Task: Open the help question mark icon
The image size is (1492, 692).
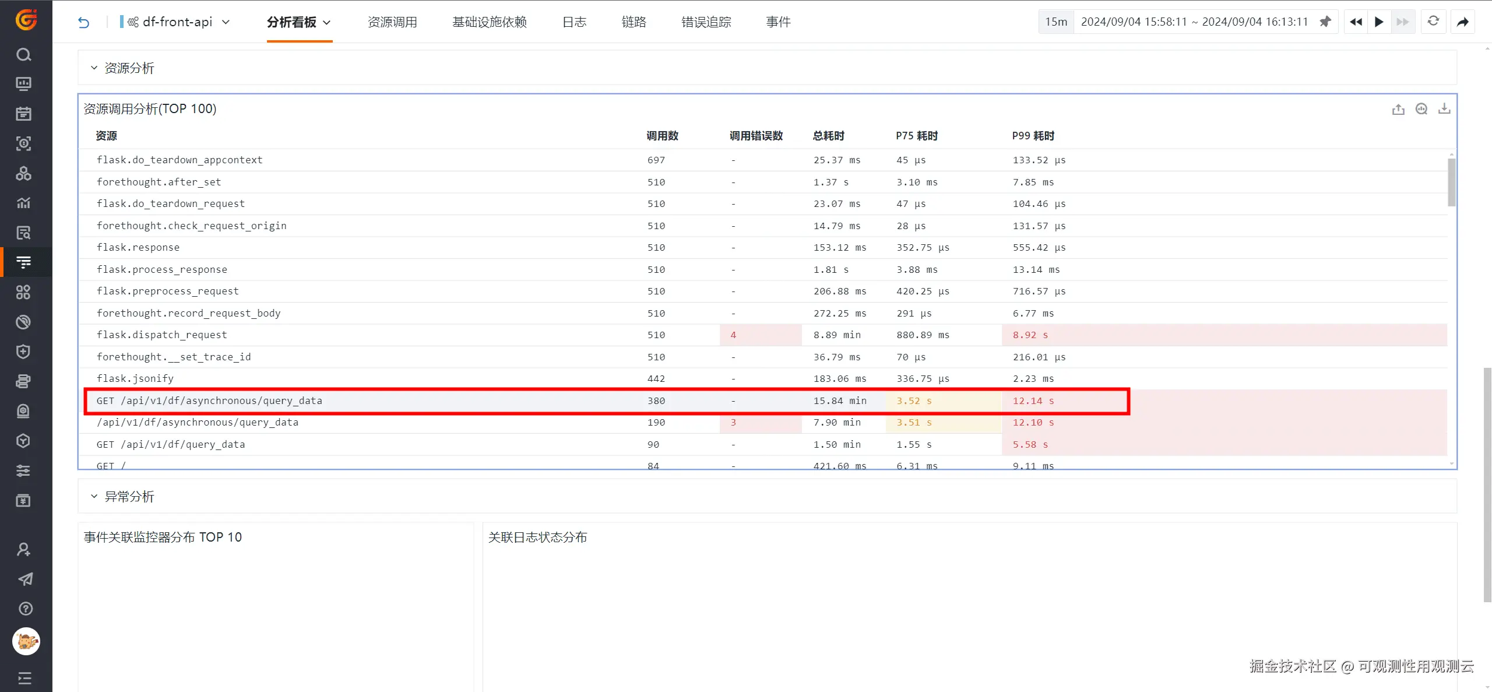Action: click(x=25, y=609)
